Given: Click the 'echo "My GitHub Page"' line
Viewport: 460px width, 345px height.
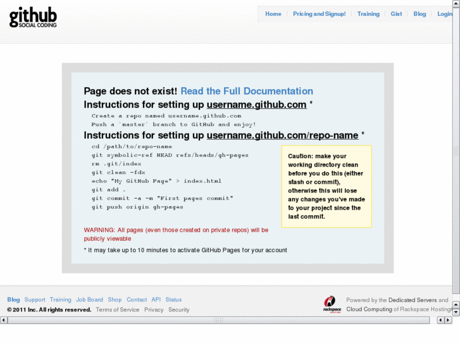Looking at the screenshot, I should pyautogui.click(x=156, y=181).
